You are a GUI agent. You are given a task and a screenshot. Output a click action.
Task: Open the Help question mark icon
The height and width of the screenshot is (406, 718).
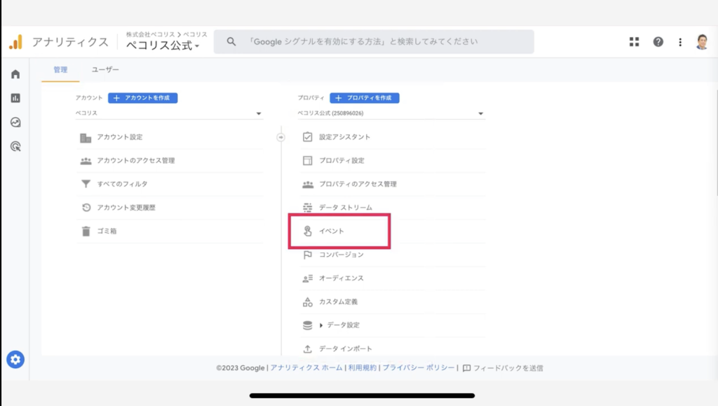[x=658, y=42]
